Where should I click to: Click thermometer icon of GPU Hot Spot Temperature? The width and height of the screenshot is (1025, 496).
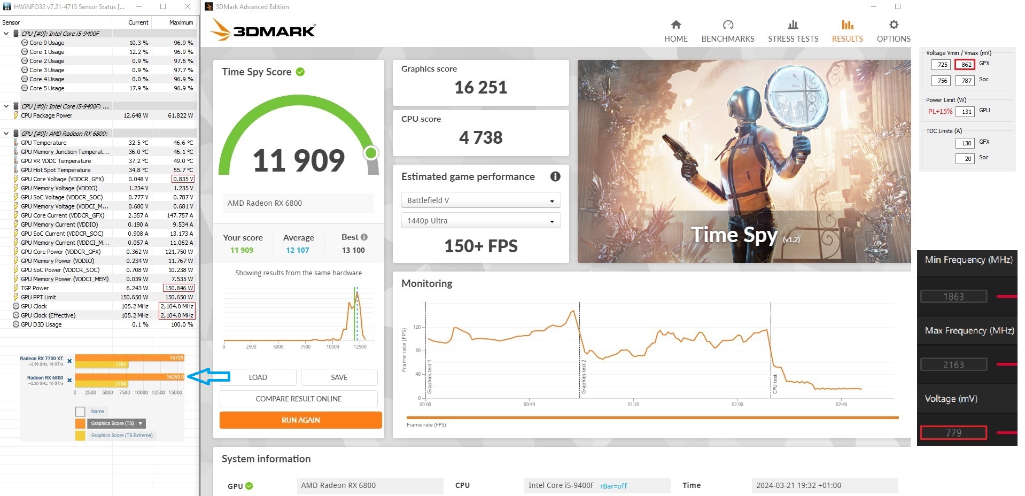[15, 170]
